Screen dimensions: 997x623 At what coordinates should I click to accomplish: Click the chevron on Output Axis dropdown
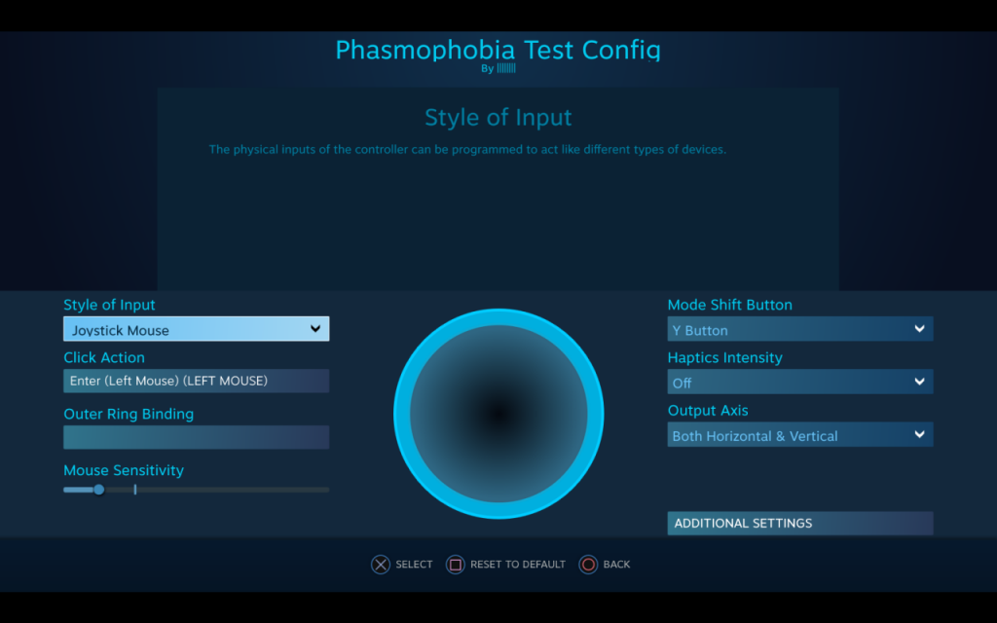coord(919,435)
